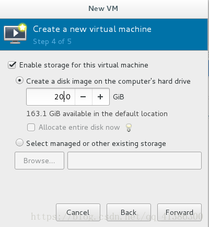209x227 pixels.
Task: Uncheck Enable storage for this virtual machine
Action: (x=12, y=65)
